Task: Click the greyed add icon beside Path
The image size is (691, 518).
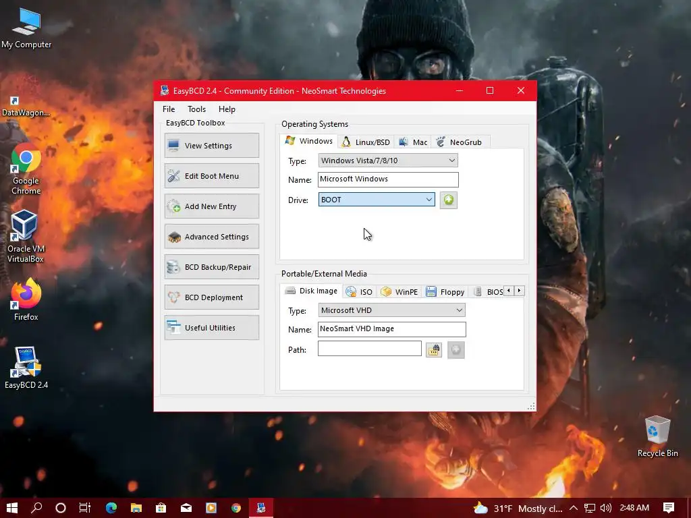Action: pos(456,350)
